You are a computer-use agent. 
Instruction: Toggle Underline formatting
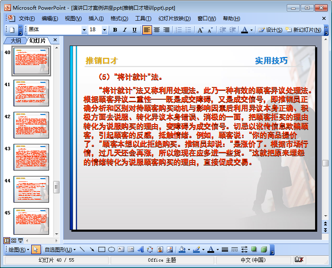(134, 30)
